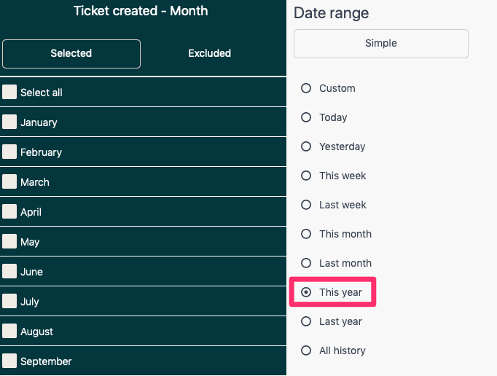Select the September checkbox

coord(9,361)
